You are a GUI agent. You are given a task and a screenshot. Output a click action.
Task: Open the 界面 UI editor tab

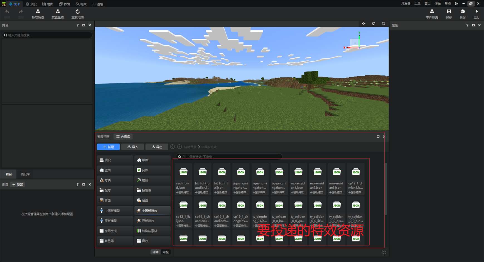pos(64,4)
